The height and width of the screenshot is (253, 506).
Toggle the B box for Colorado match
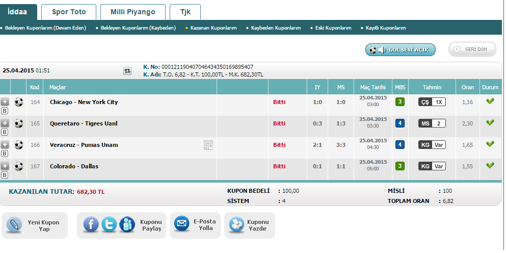tap(5, 175)
